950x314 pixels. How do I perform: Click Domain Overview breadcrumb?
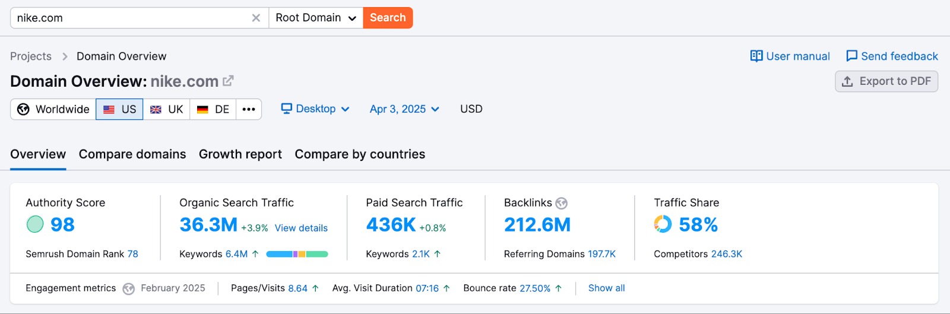122,56
